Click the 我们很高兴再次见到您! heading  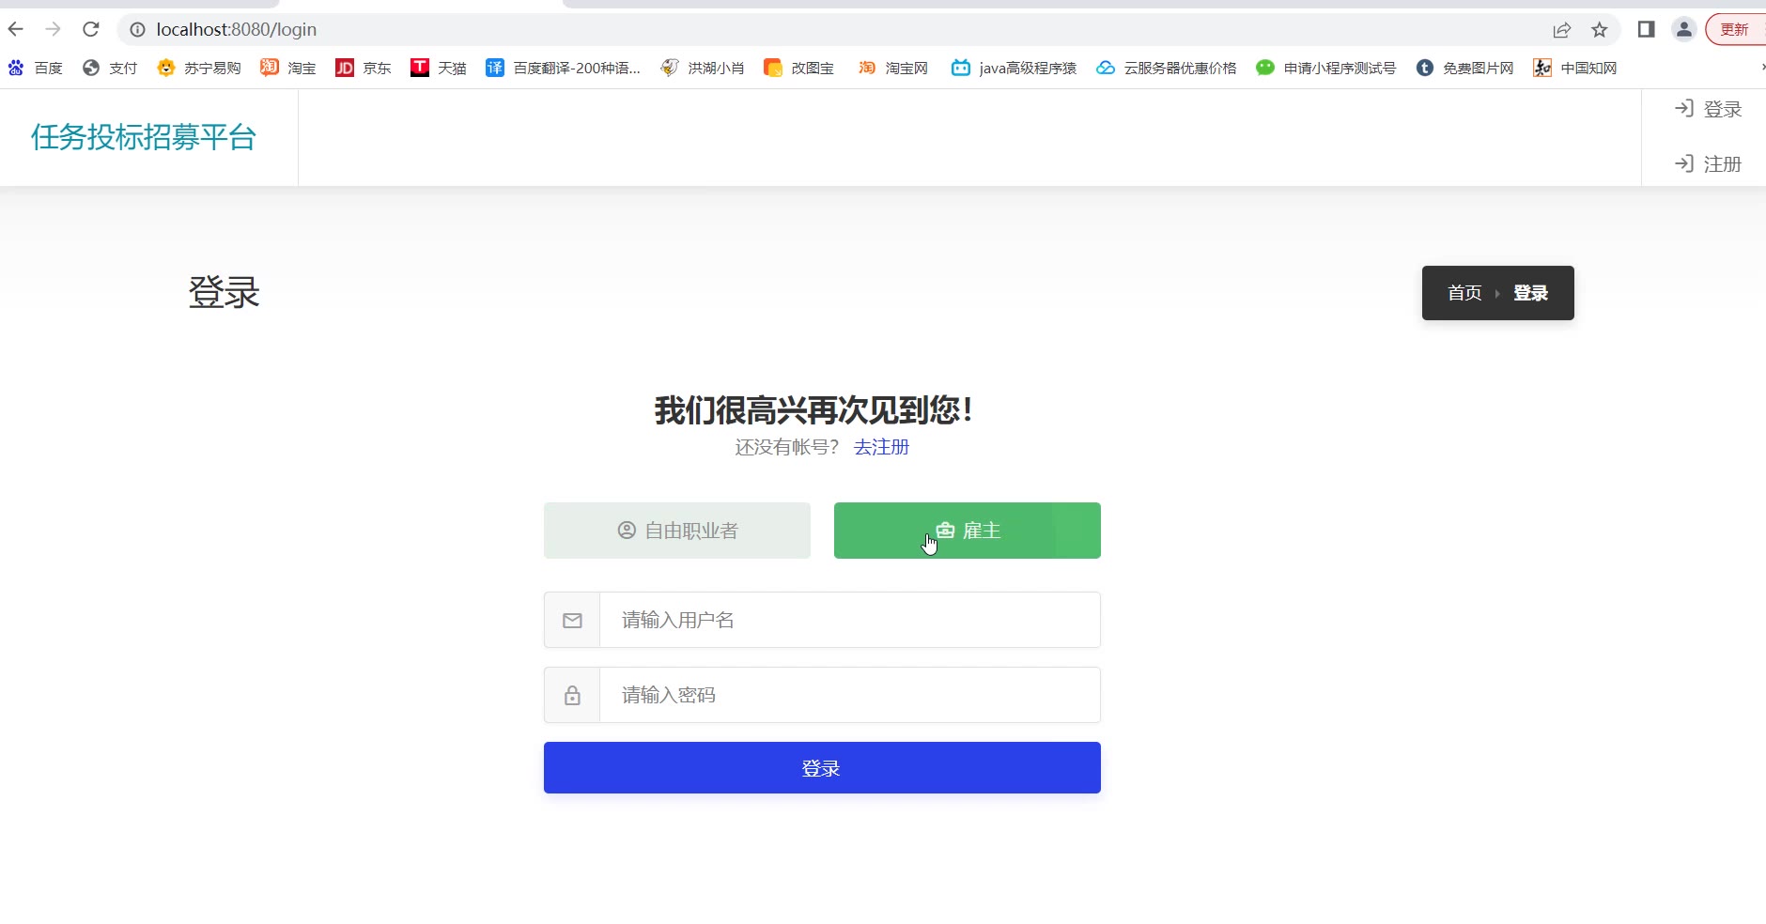[x=813, y=410]
